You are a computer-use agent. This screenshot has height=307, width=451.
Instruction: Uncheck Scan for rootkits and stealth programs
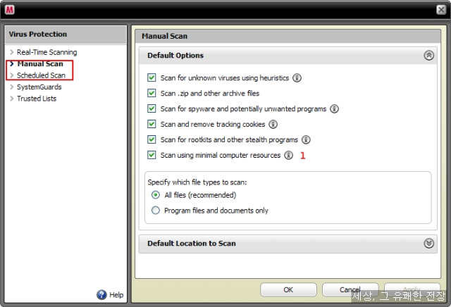152,139
